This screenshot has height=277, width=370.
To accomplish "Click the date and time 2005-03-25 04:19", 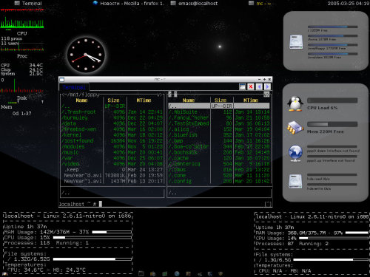I will pos(348,3).
